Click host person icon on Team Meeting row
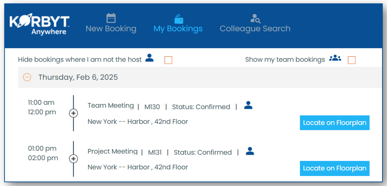 click(x=248, y=106)
